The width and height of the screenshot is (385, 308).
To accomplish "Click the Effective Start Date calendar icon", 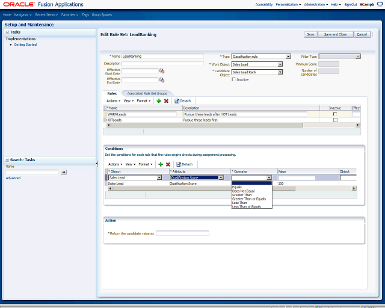I will 162,71.
